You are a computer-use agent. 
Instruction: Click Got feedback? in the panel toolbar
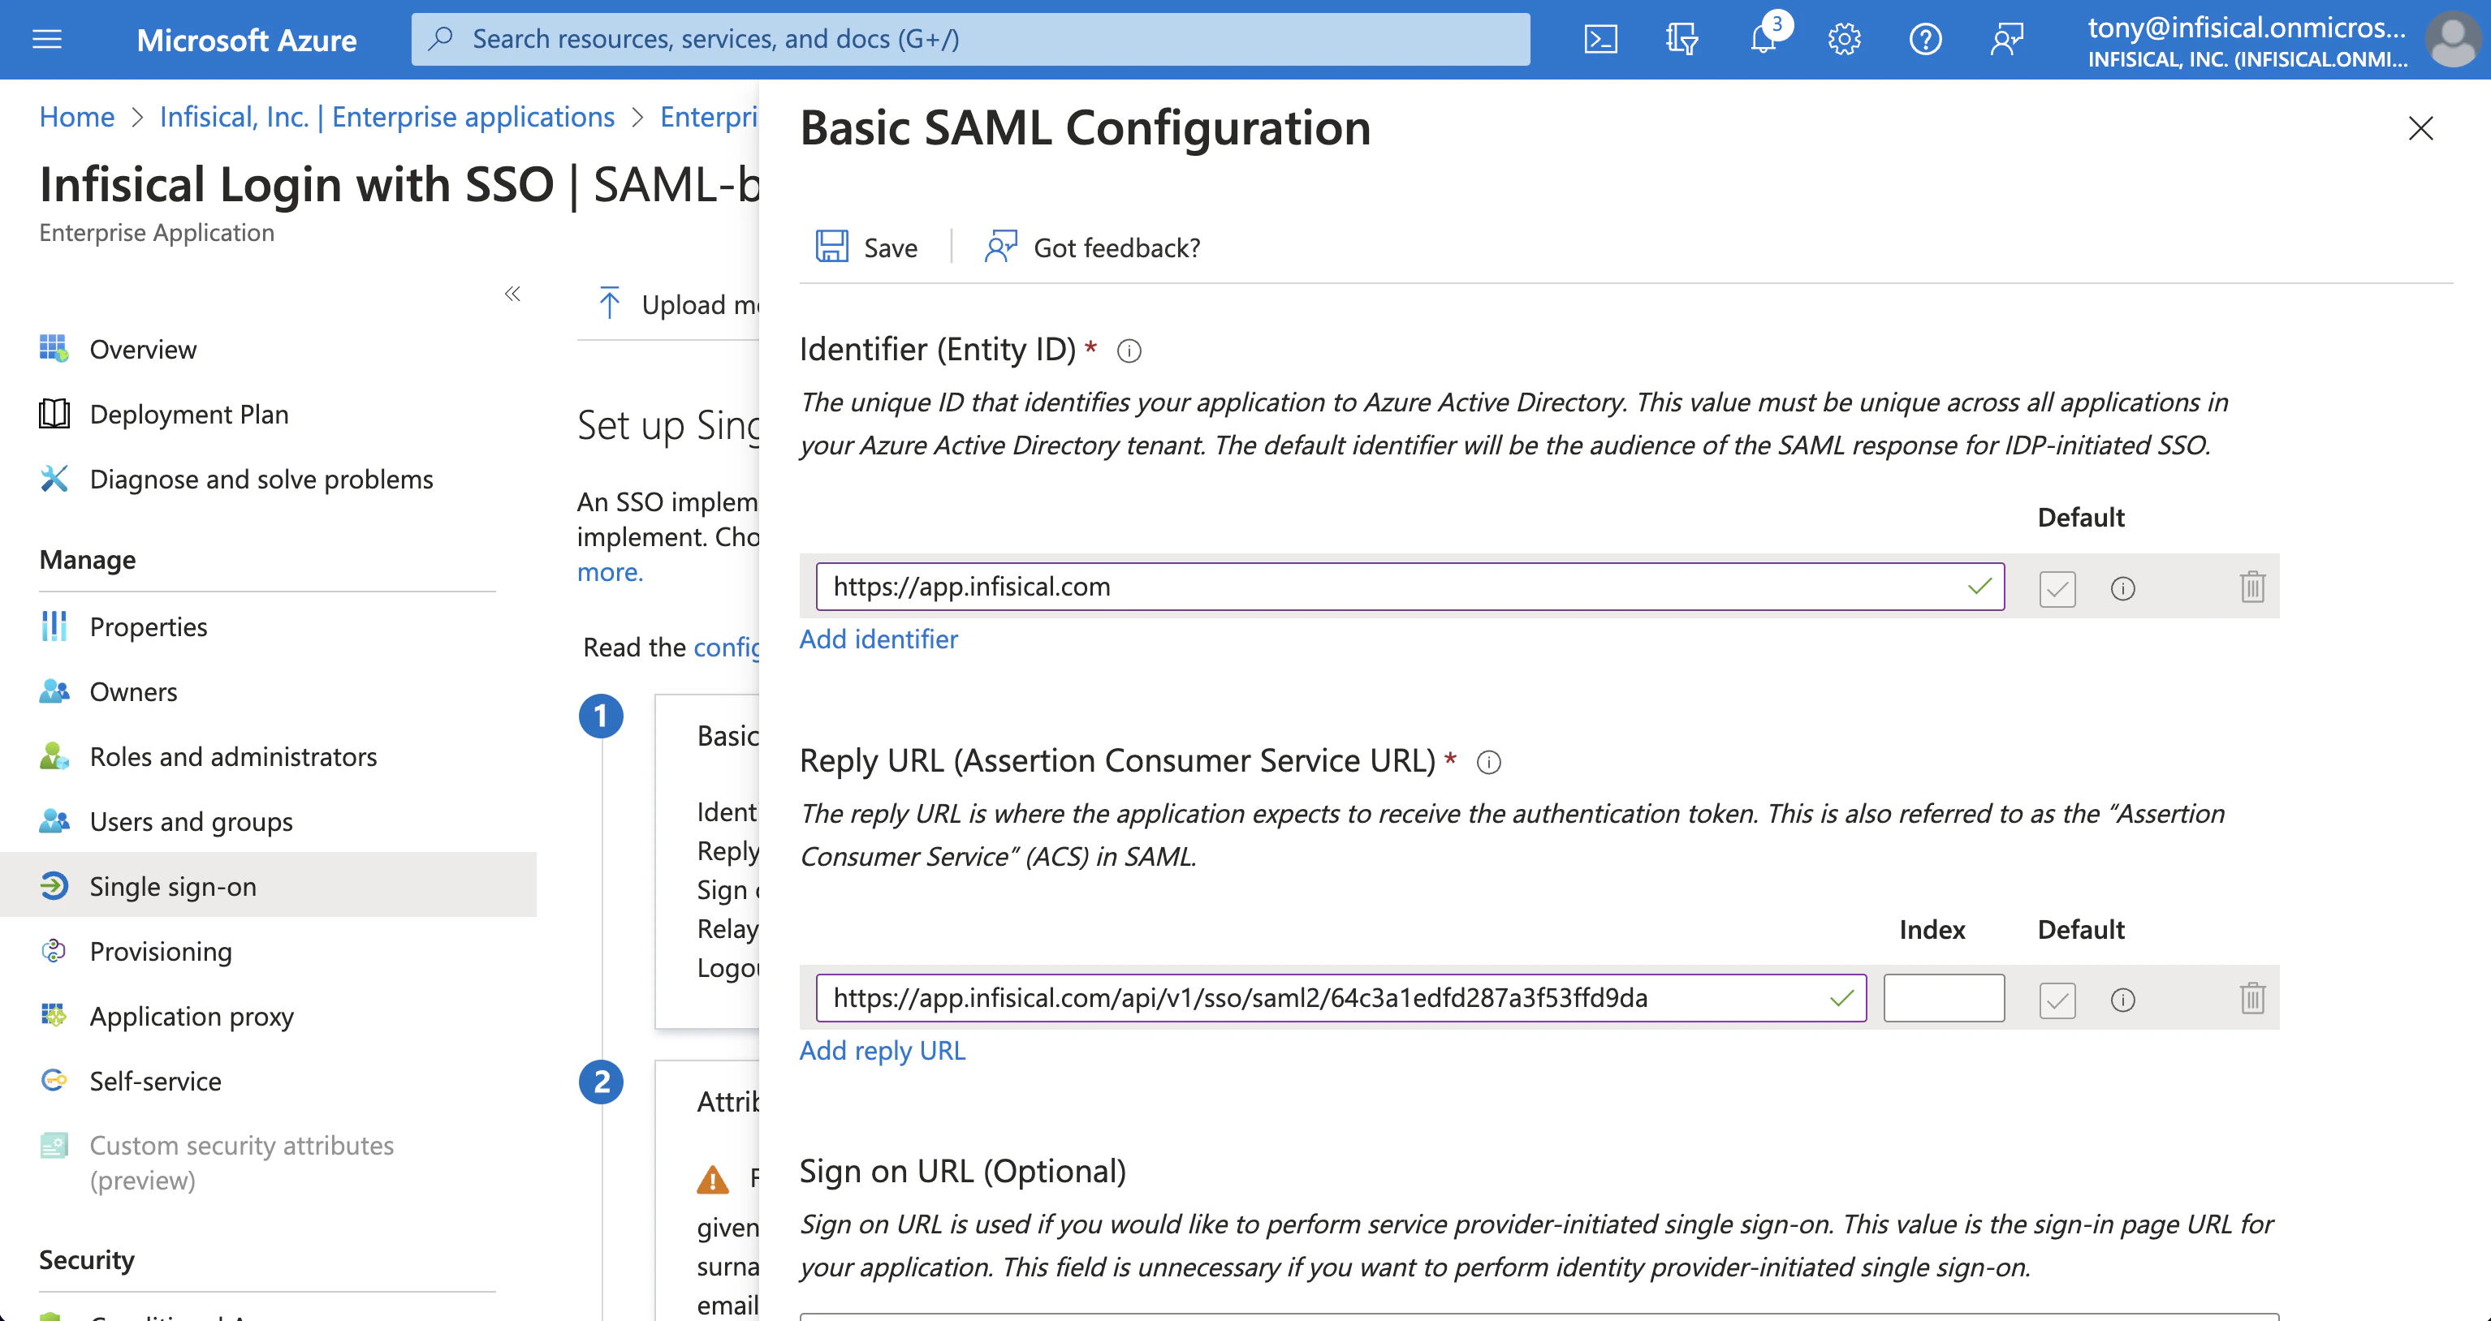click(x=1092, y=247)
